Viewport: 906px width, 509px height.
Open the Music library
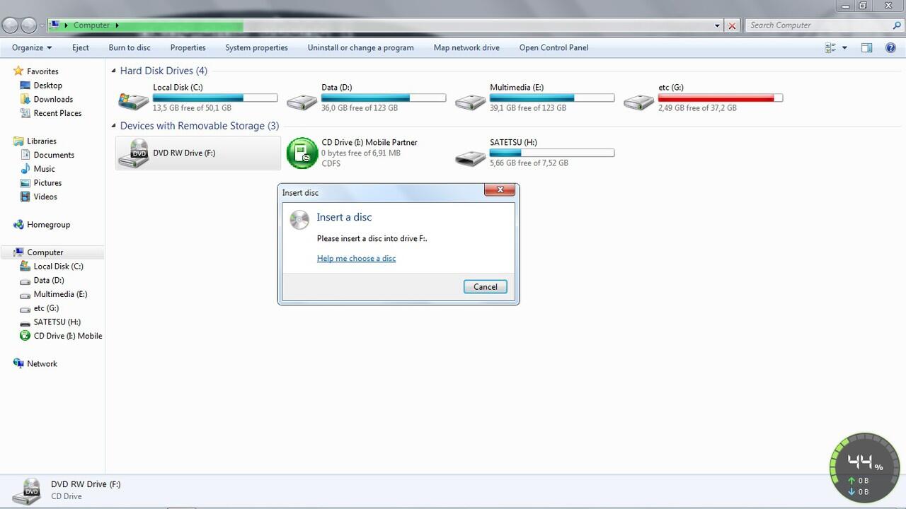44,169
